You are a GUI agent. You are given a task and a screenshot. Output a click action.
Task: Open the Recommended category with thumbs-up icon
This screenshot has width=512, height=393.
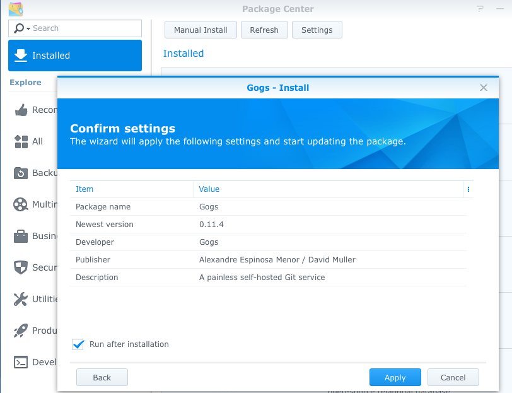click(21, 110)
